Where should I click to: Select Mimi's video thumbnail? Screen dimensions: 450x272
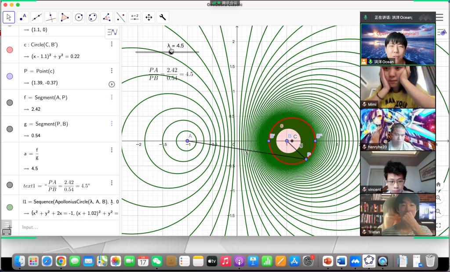pyautogui.click(x=398, y=87)
